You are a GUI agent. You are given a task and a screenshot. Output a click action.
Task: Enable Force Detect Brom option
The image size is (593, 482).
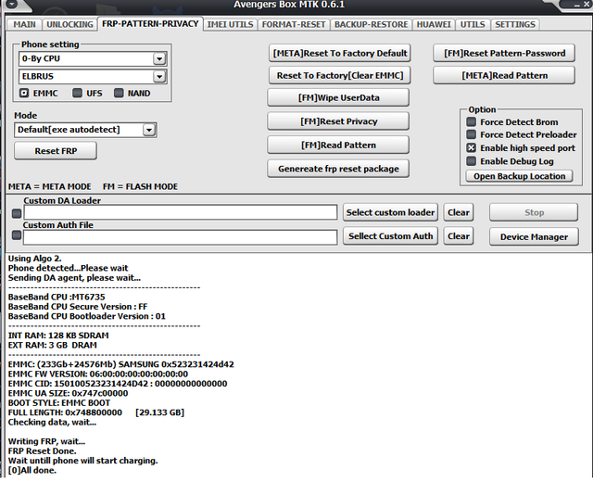pyautogui.click(x=472, y=121)
